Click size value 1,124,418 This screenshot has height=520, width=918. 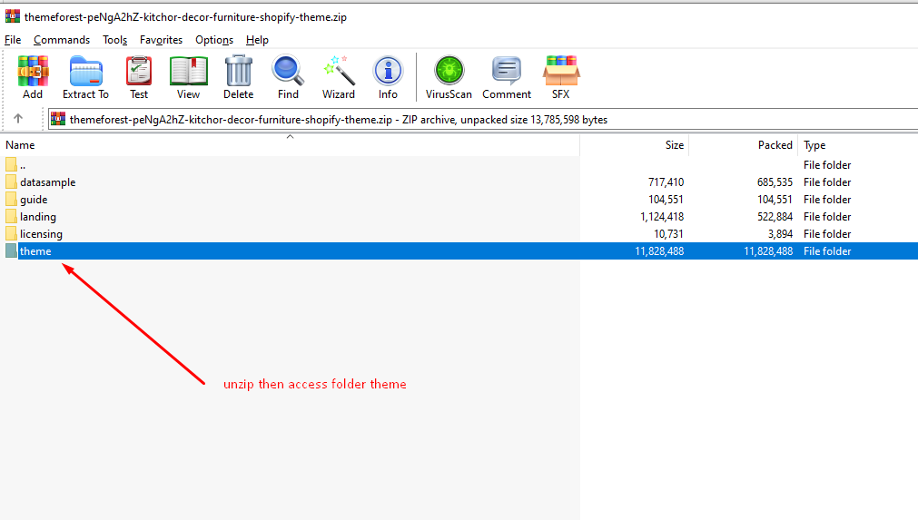click(x=662, y=216)
